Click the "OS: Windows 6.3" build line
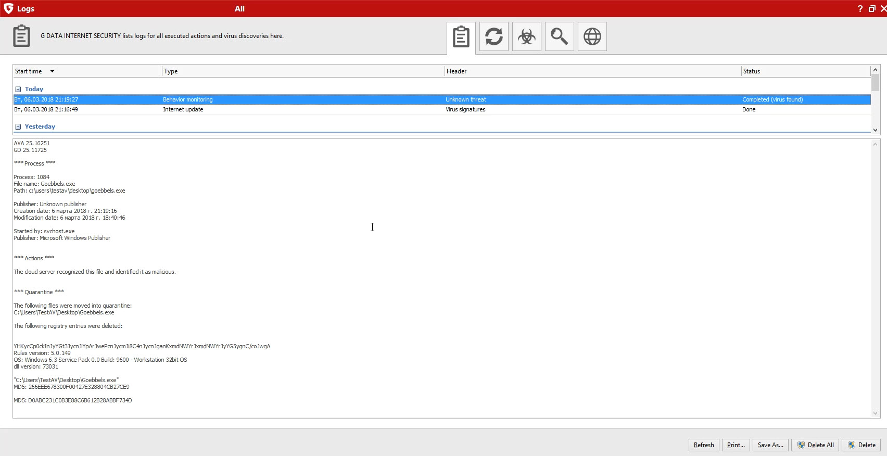Screen dimensions: 887x456 pyautogui.click(x=100, y=360)
